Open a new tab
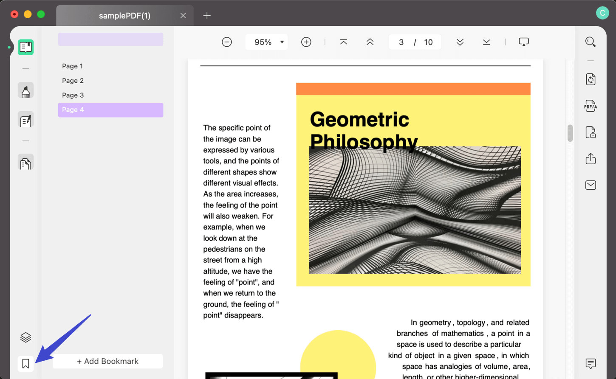 coord(207,15)
